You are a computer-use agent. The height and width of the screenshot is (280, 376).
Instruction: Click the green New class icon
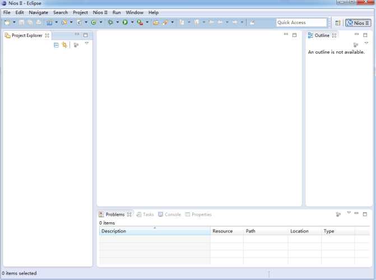94,22
